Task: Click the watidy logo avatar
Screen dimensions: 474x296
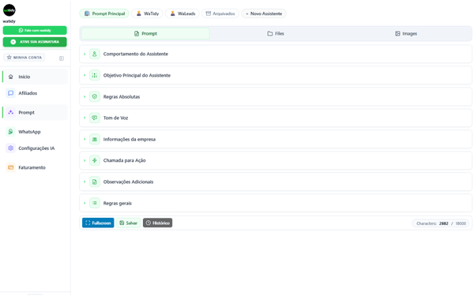Action: click(x=9, y=10)
